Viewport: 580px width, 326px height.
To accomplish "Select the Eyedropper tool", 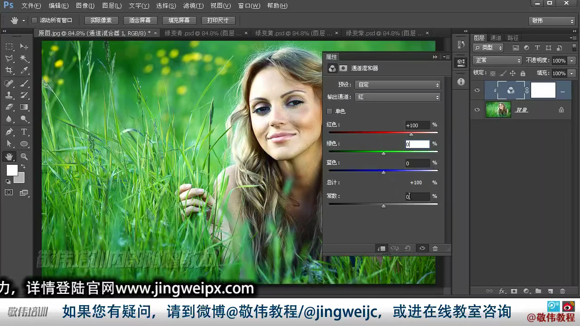I will point(24,70).
